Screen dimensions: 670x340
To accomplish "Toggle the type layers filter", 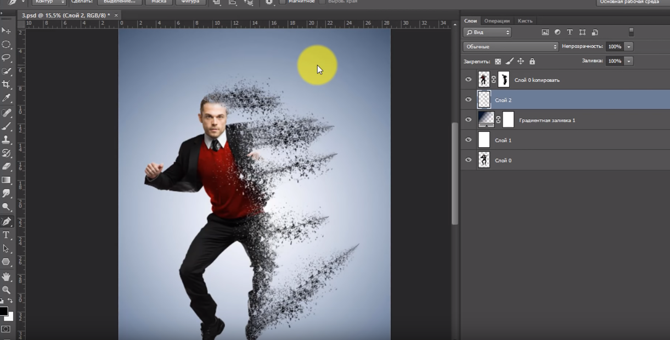I will 570,32.
